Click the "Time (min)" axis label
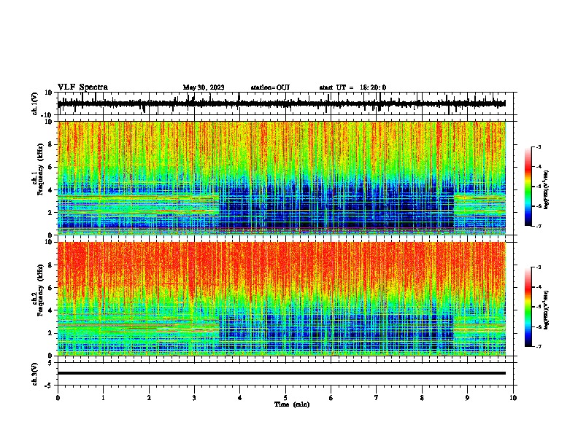 tap(292, 404)
